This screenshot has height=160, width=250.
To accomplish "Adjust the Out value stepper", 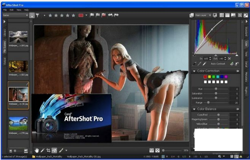I will [225, 59].
